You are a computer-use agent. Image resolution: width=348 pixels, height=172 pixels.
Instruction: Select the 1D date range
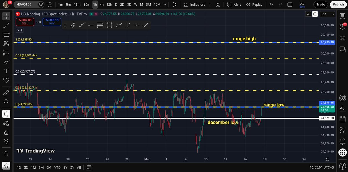(x=19, y=167)
